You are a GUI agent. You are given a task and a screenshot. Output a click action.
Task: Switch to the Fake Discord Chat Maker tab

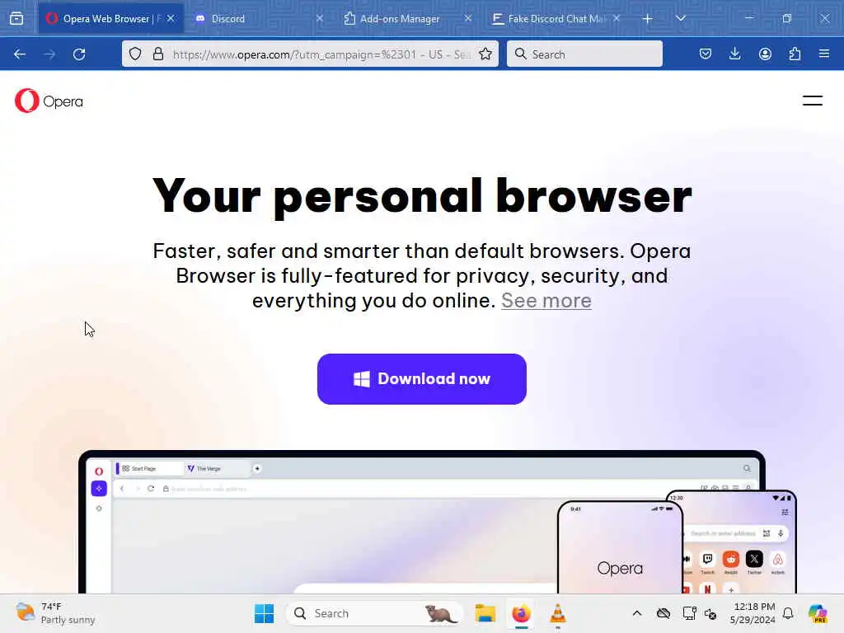556,18
